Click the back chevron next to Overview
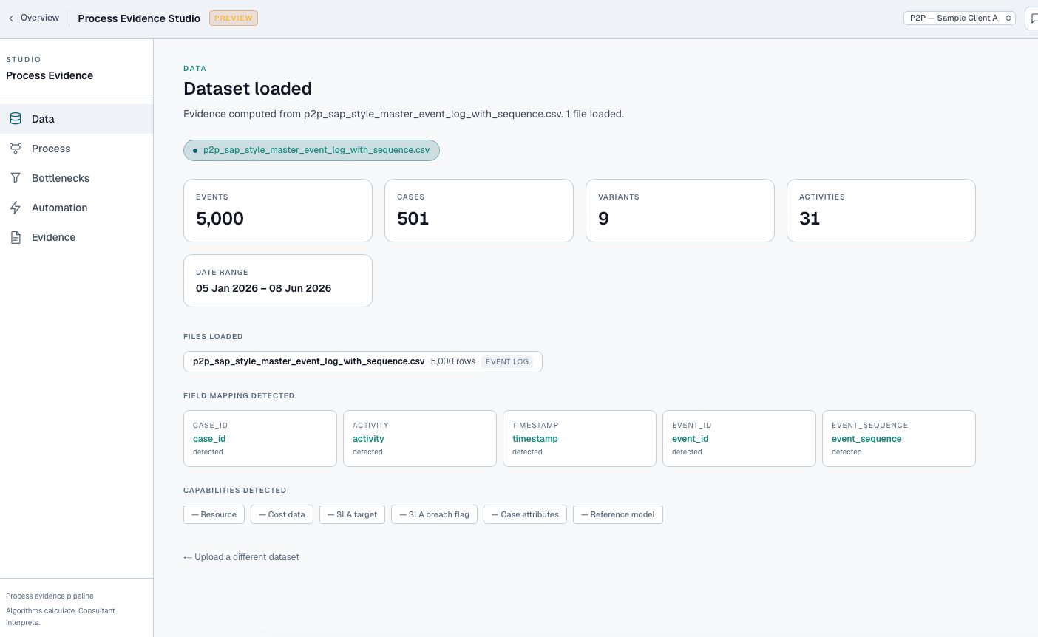This screenshot has width=1038, height=637. [11, 18]
